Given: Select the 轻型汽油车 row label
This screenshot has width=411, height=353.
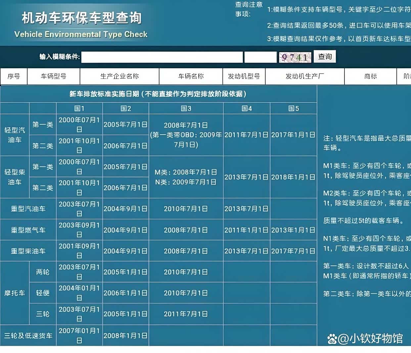Looking at the screenshot, I should (15, 135).
